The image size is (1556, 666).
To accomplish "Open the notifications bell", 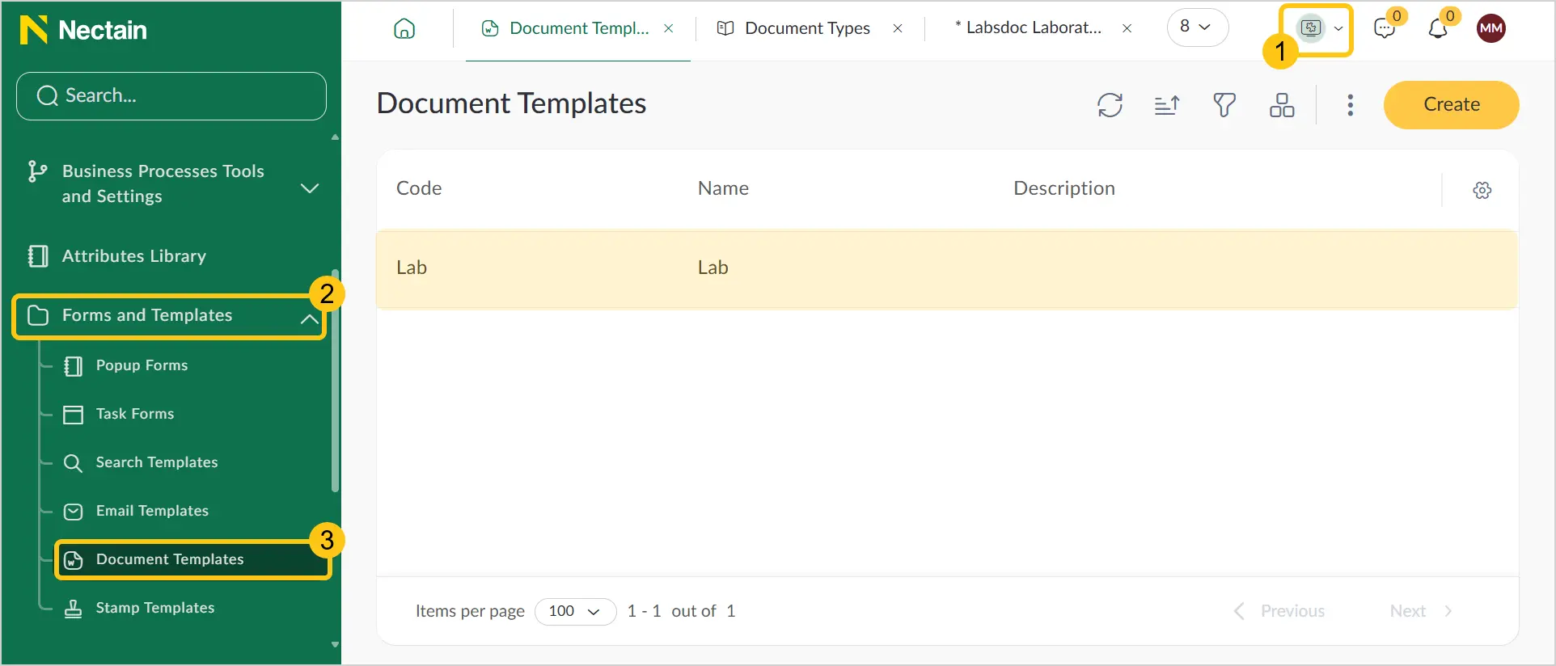I will point(1438,28).
